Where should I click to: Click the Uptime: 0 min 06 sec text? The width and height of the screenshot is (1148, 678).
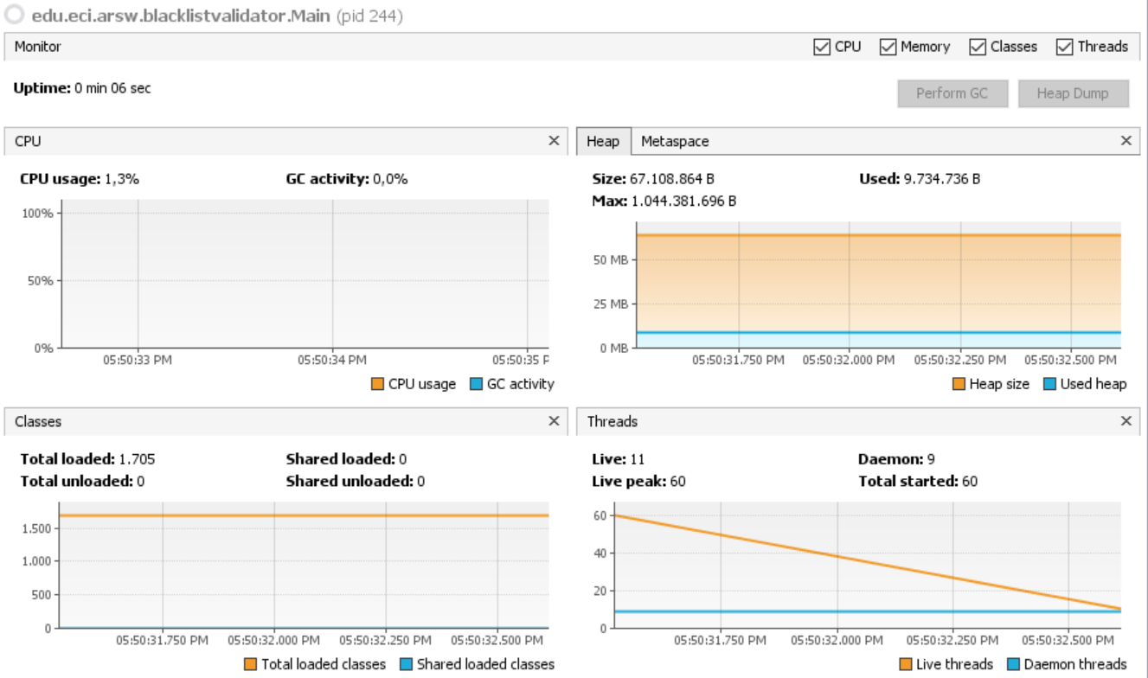click(x=82, y=88)
